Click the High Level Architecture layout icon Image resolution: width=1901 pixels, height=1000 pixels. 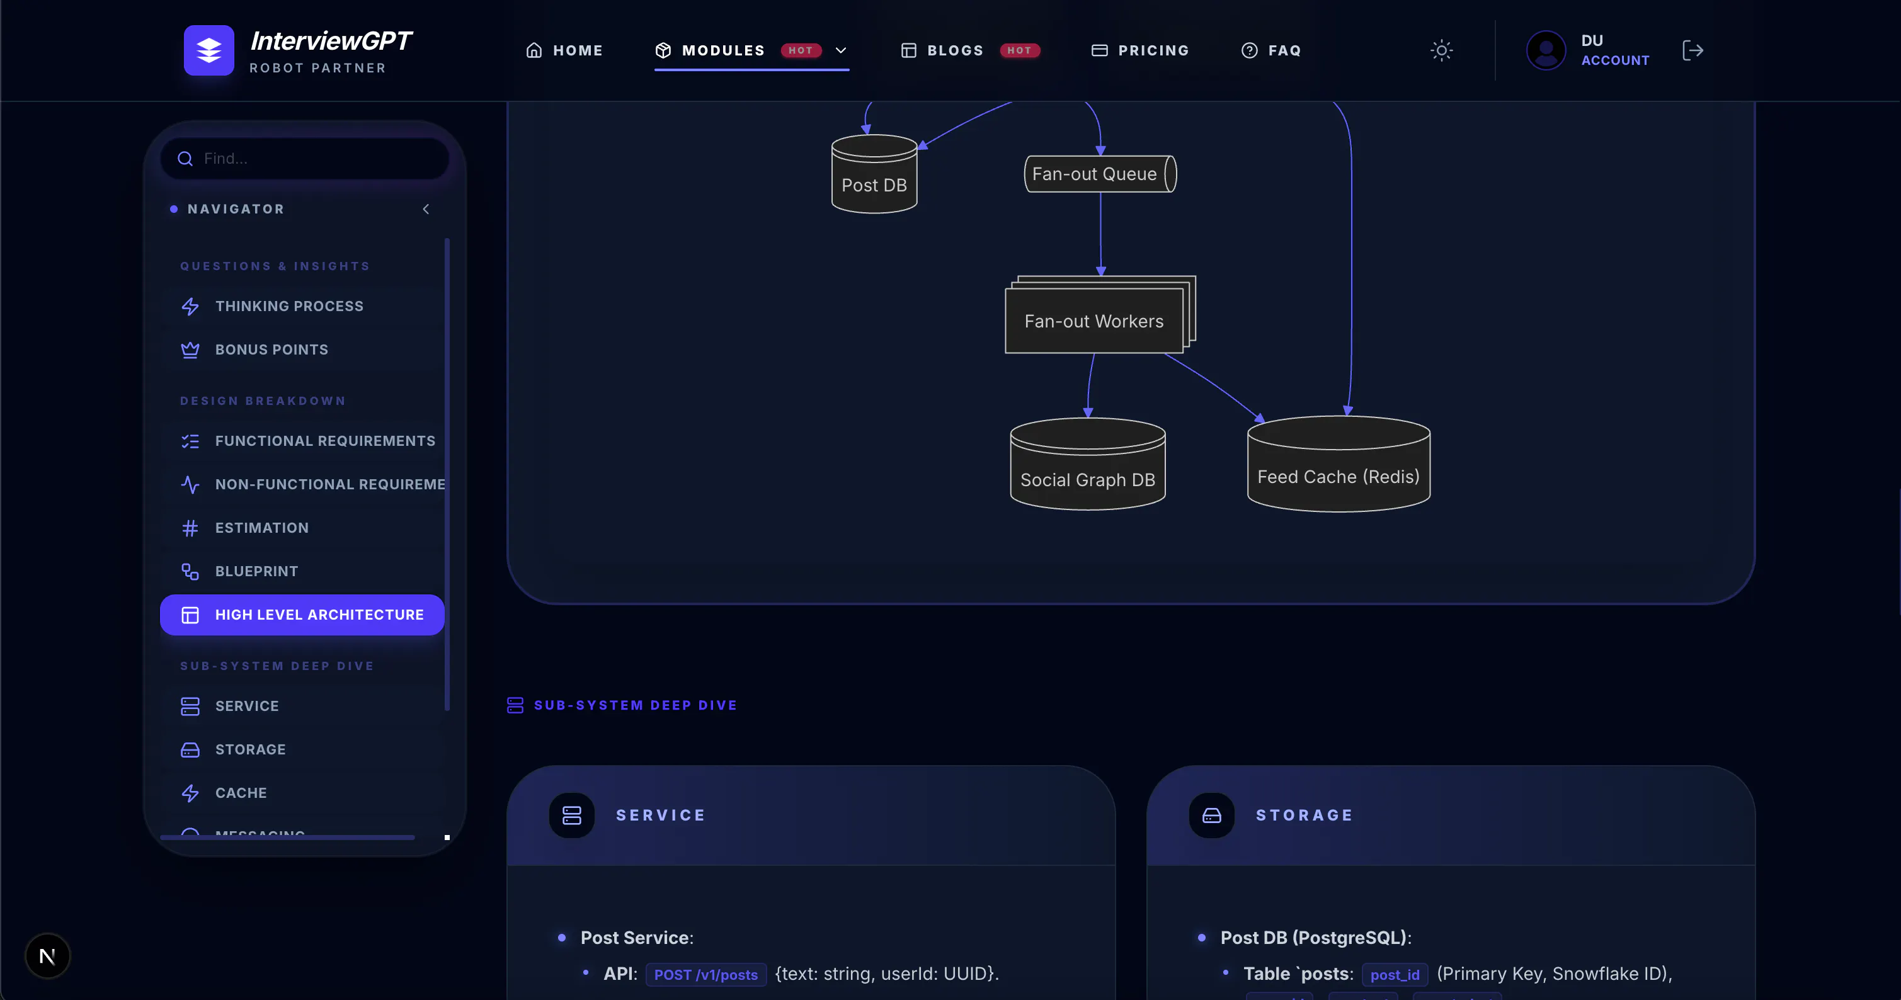pos(190,615)
